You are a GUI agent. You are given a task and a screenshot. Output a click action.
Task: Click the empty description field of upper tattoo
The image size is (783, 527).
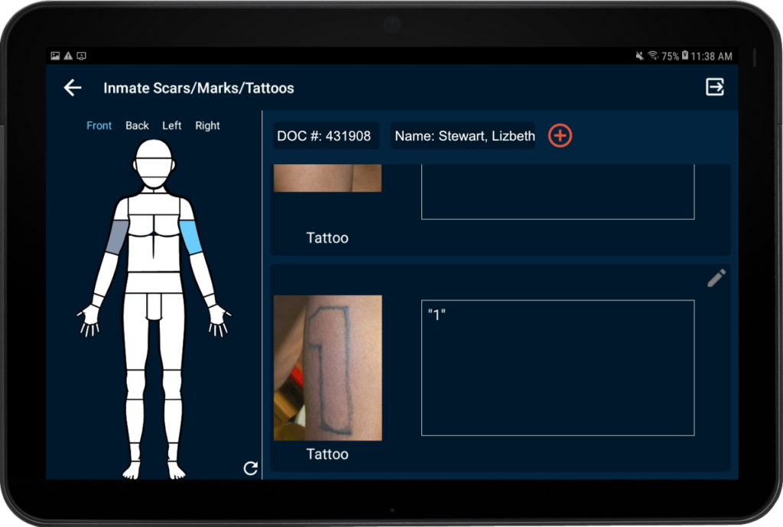[557, 192]
